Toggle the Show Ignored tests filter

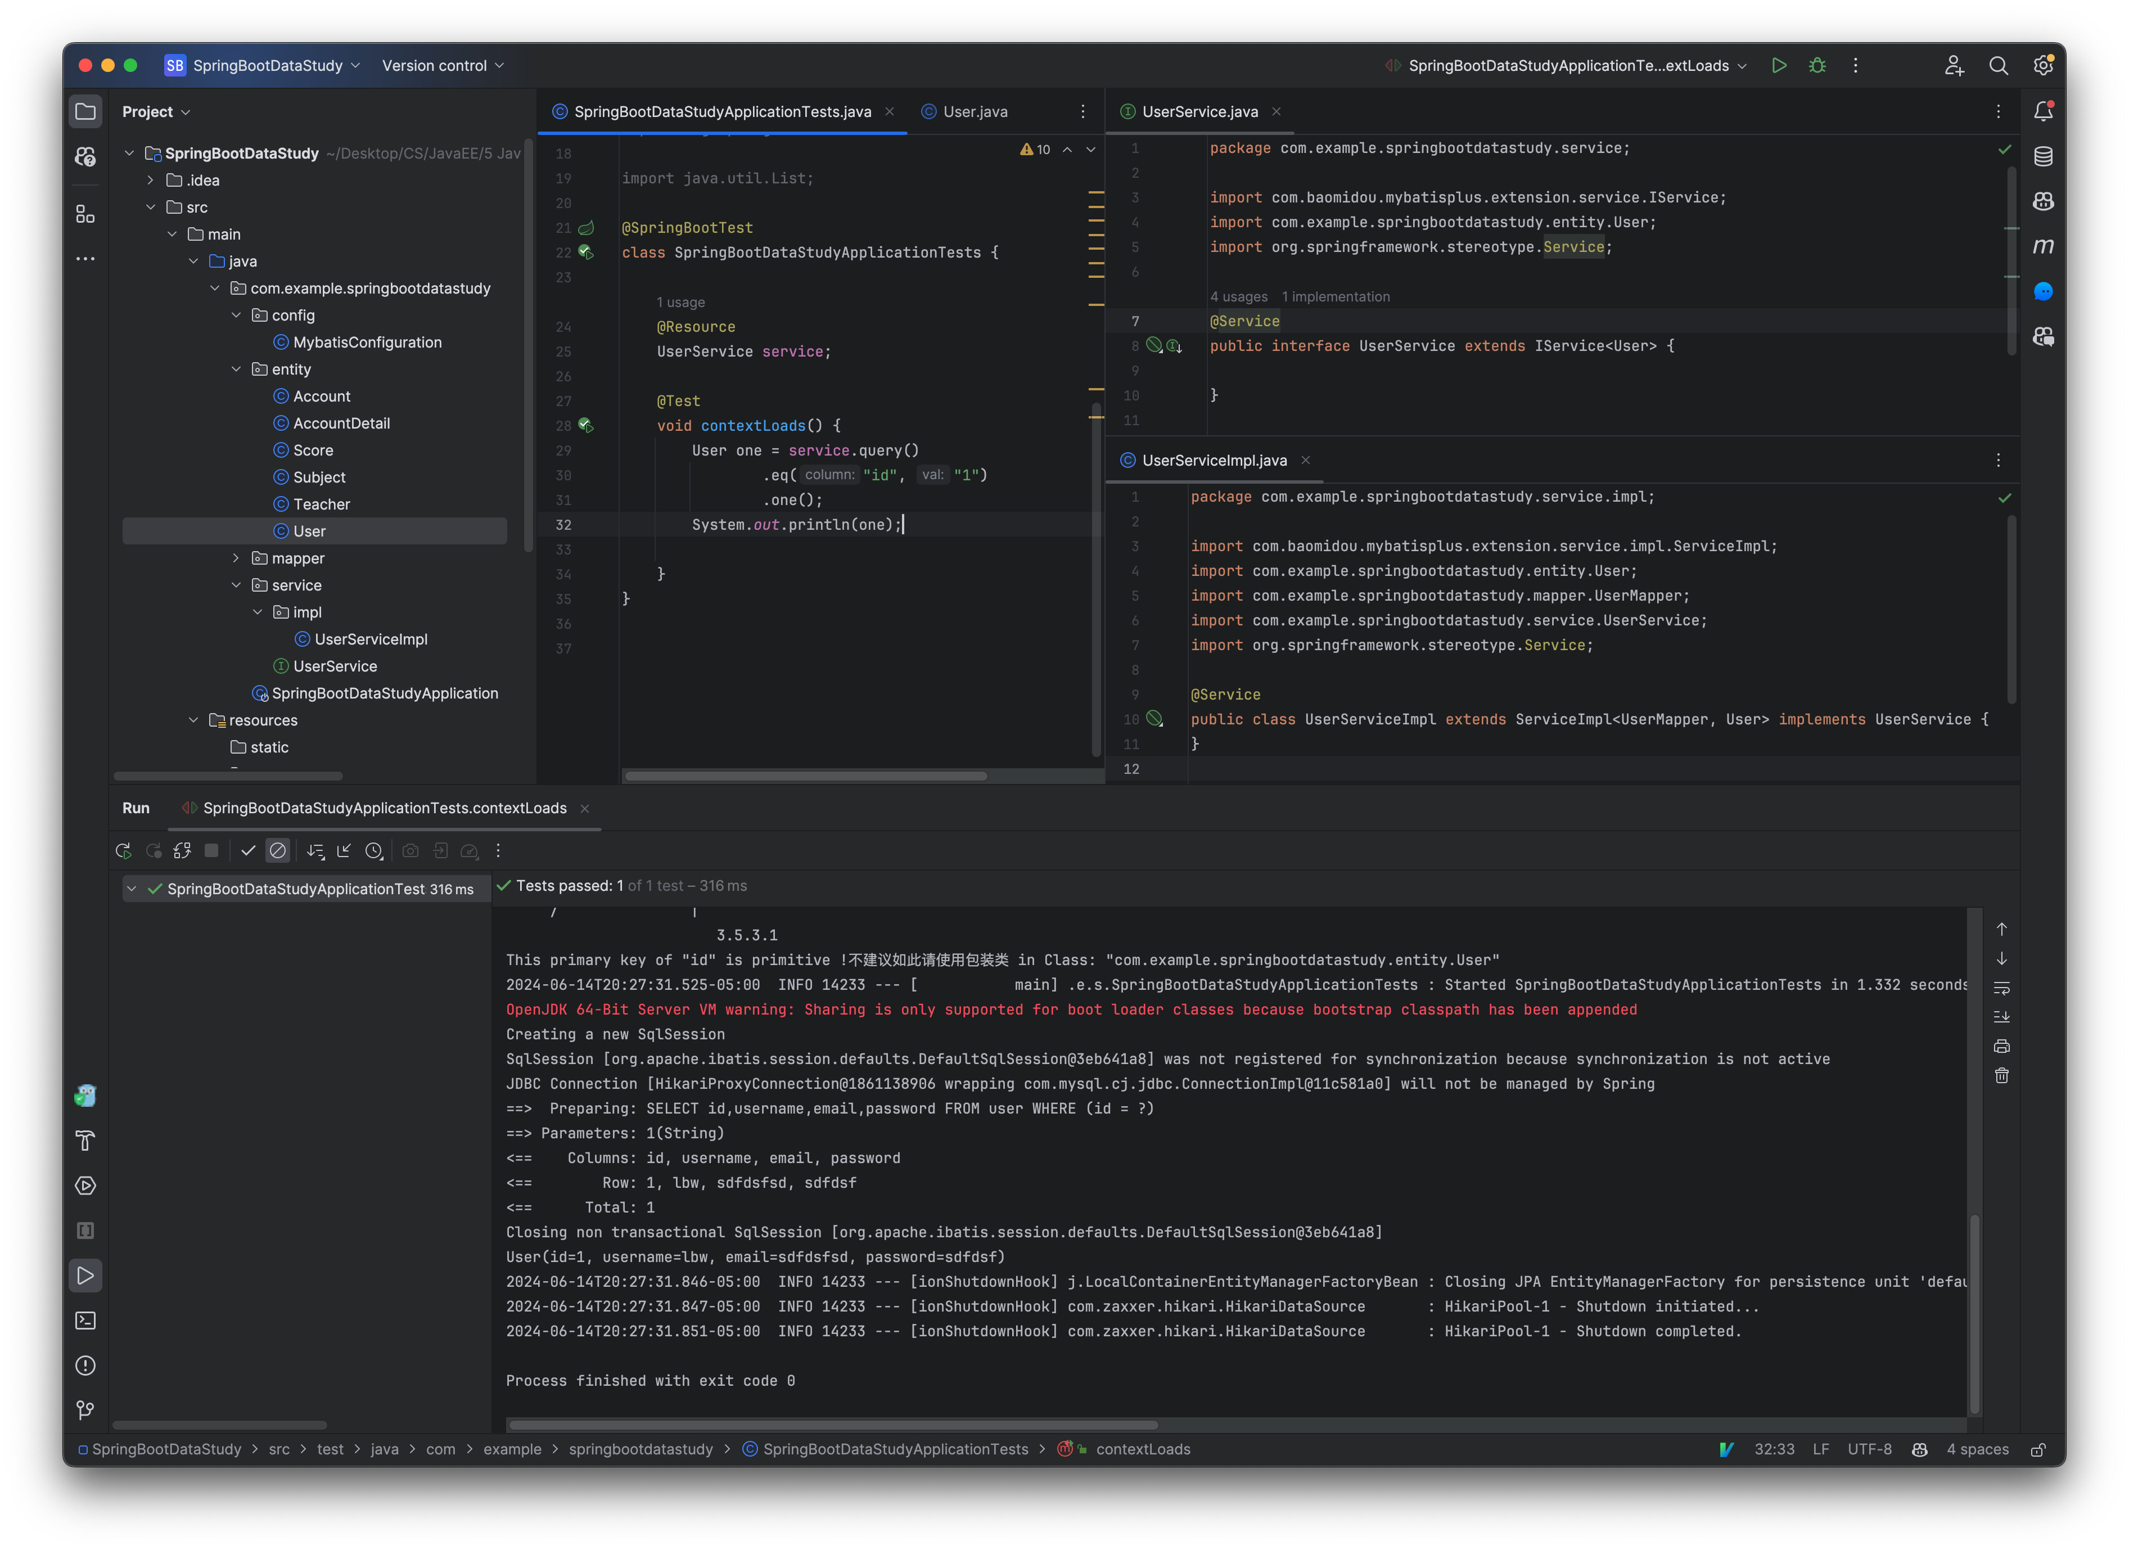pyautogui.click(x=278, y=850)
